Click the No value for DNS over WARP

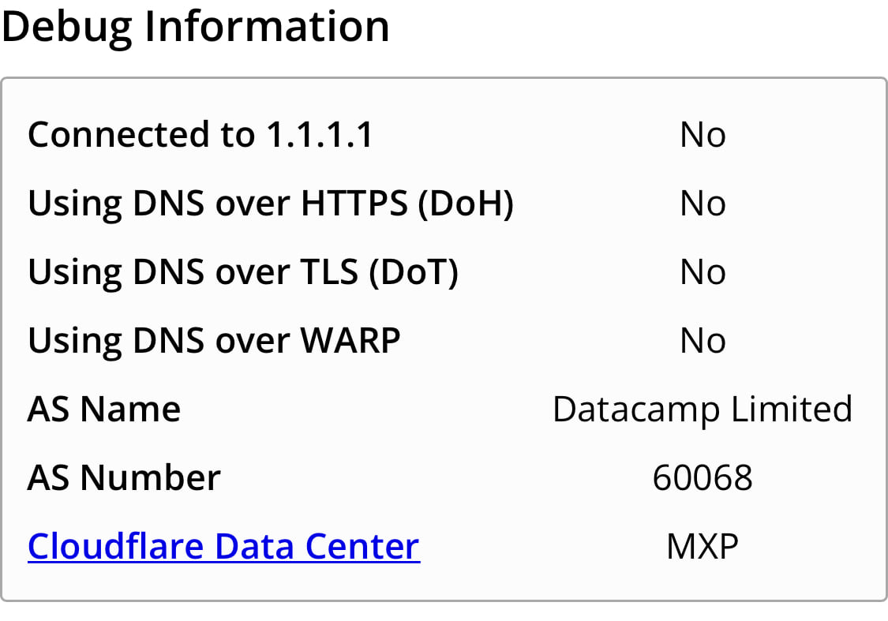point(703,340)
